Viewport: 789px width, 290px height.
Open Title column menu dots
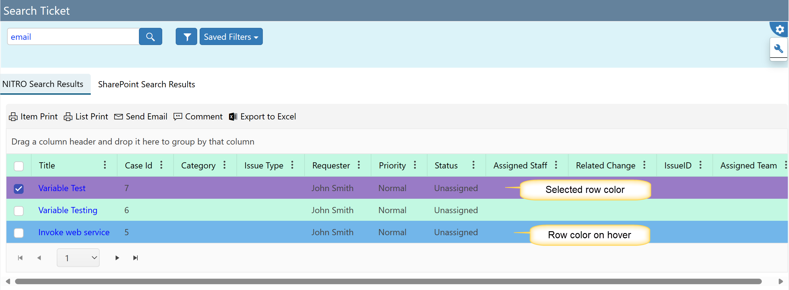coord(105,165)
